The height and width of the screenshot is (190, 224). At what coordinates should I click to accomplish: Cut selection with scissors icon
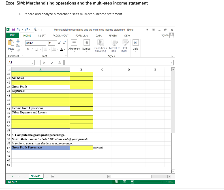pos(18,41)
